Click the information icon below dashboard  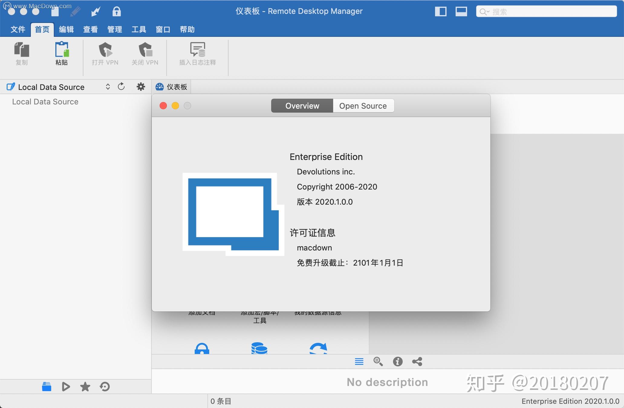point(398,361)
